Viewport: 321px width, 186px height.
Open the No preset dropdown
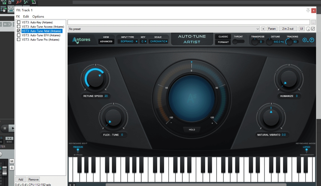point(164,29)
